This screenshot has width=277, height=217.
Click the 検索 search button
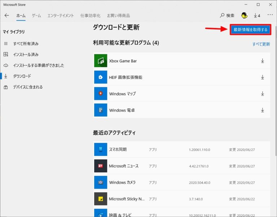[x=227, y=16]
